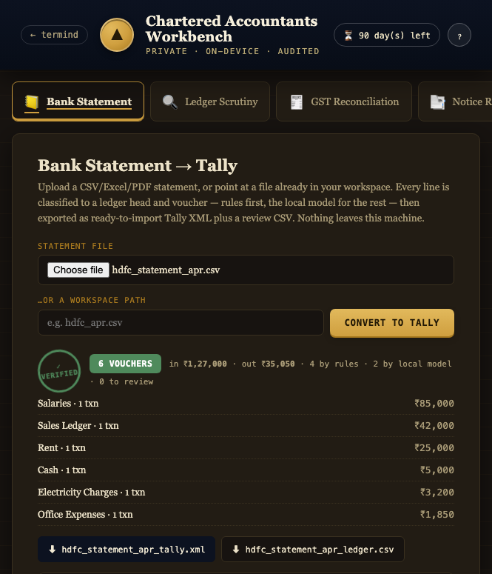Switch to the Bank Statement tab

tap(78, 101)
